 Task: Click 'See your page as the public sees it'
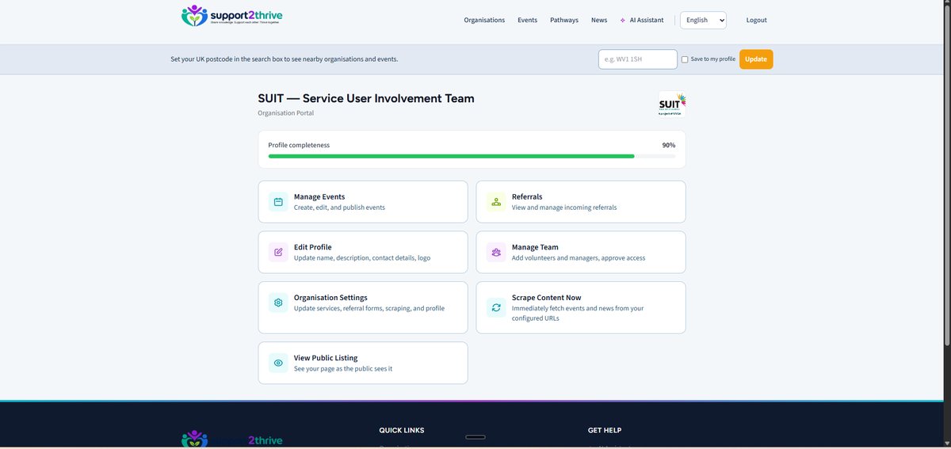pos(343,369)
